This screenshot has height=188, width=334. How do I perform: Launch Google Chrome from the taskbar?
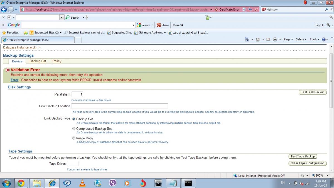[21, 183]
